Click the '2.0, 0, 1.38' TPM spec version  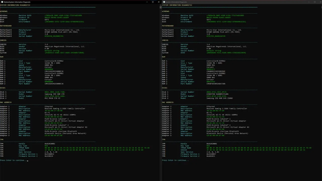pos(51,152)
